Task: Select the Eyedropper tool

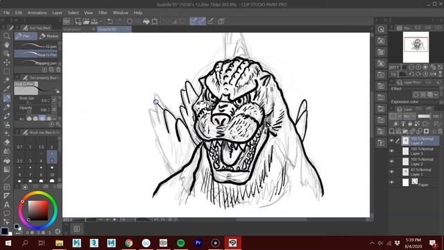Action: click(x=6, y=89)
